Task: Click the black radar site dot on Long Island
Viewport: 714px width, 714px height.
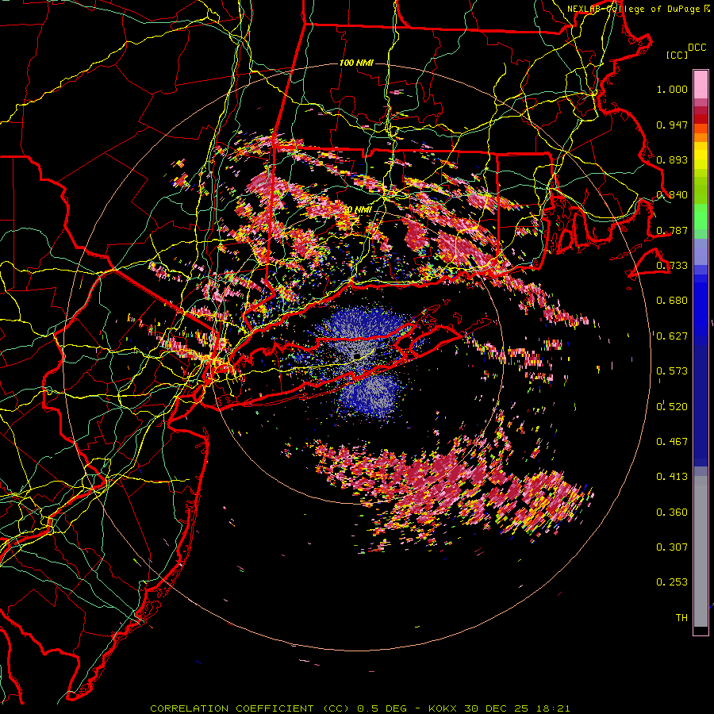Action: coord(358,355)
